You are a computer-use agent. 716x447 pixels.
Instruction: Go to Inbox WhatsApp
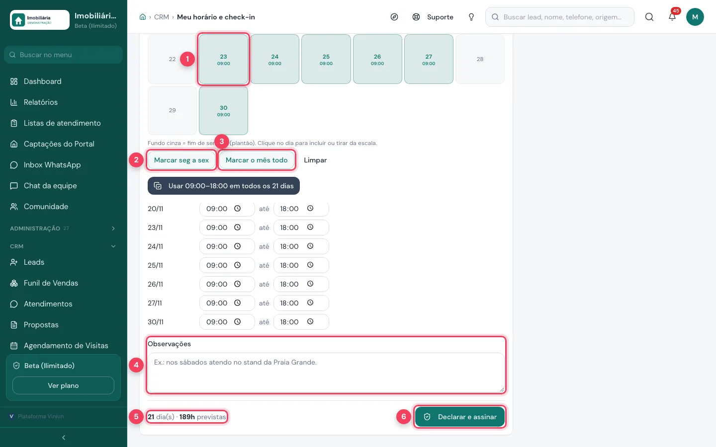64,165
